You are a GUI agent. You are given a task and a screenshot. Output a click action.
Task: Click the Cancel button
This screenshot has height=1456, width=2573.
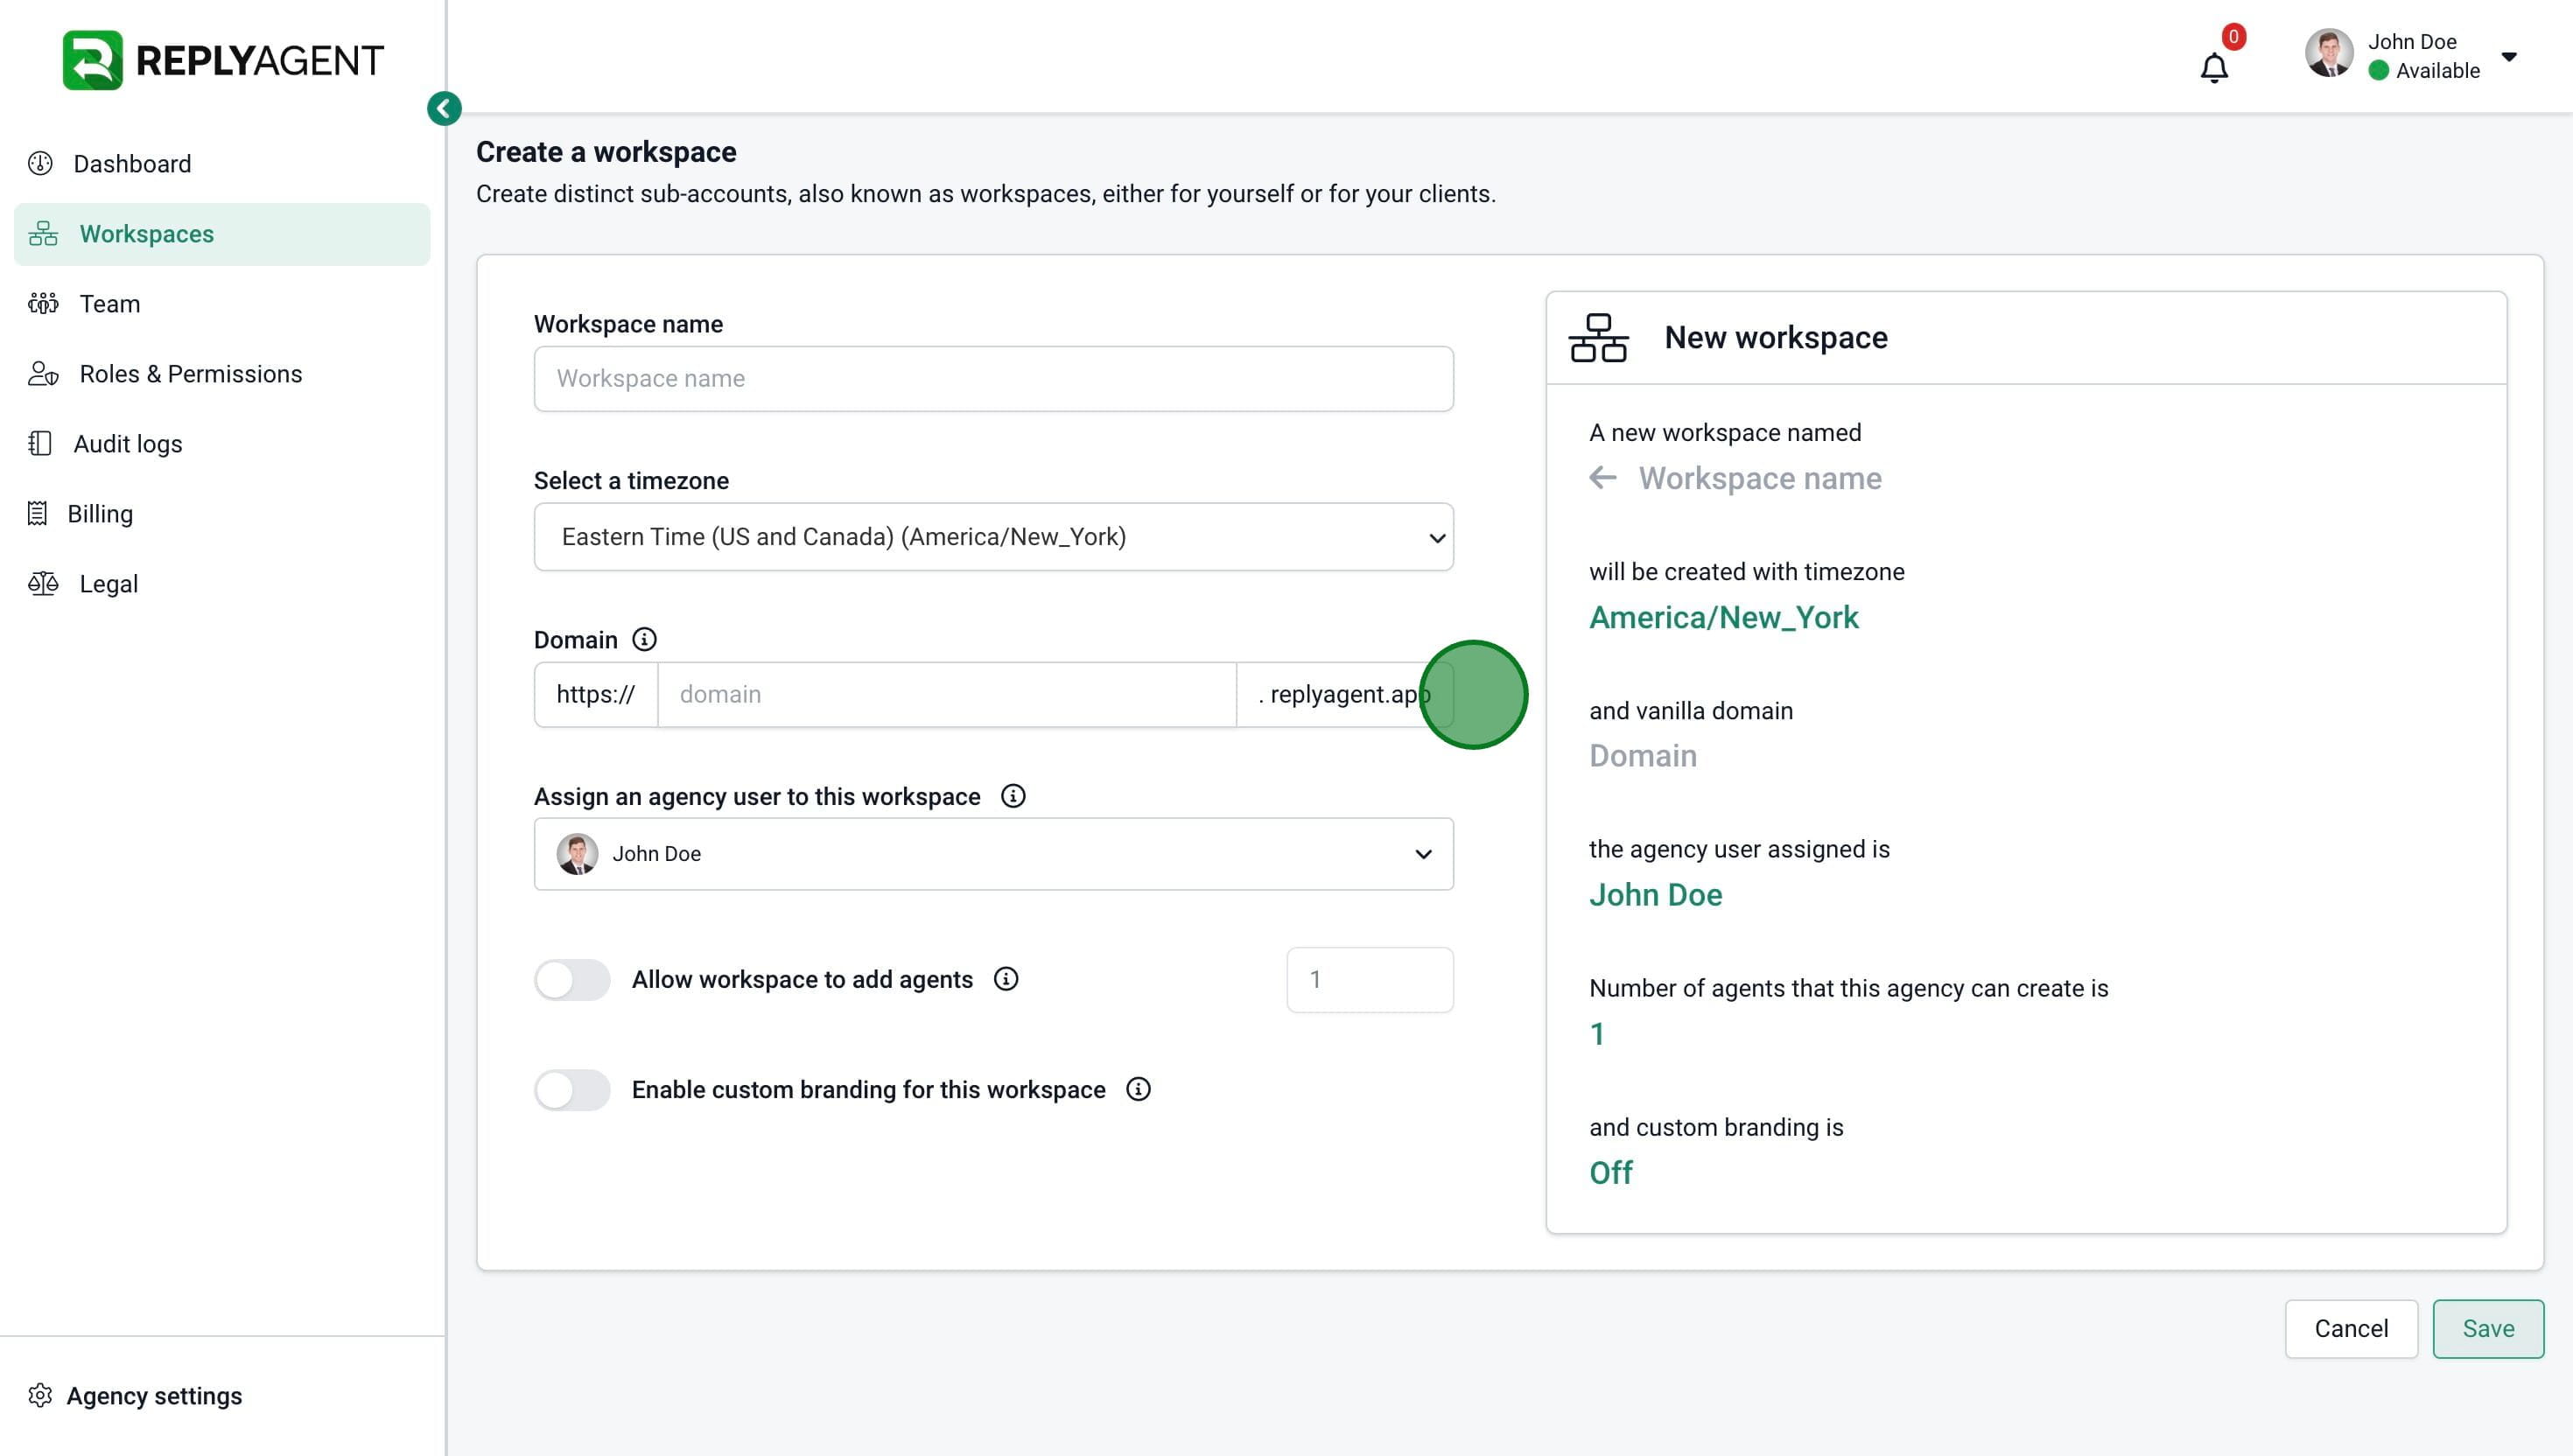(2350, 1328)
